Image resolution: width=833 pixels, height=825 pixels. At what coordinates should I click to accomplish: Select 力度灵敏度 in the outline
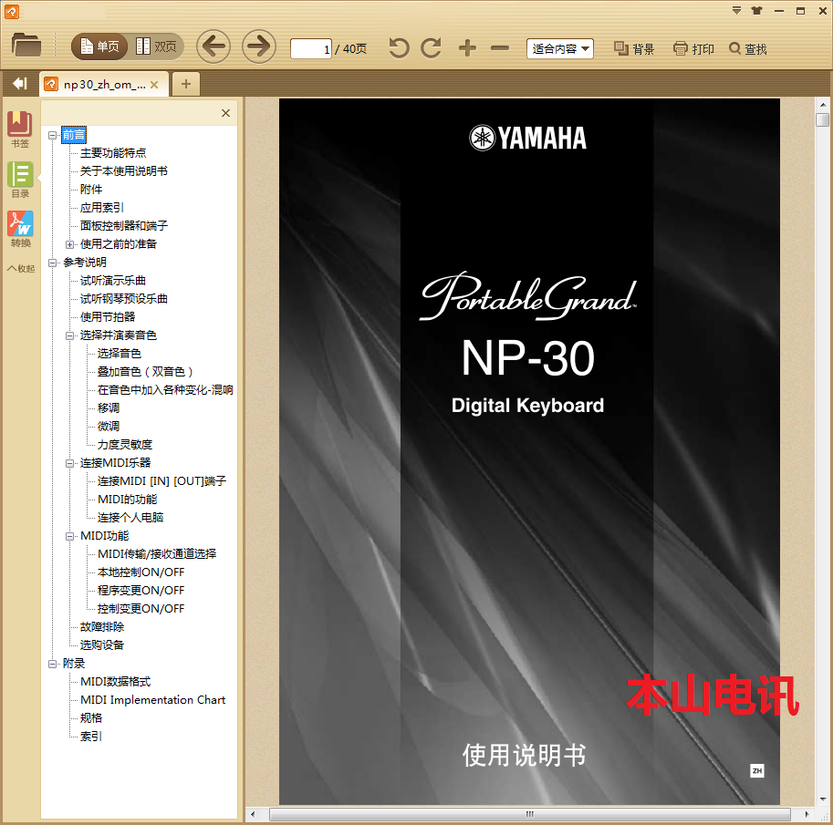[125, 444]
